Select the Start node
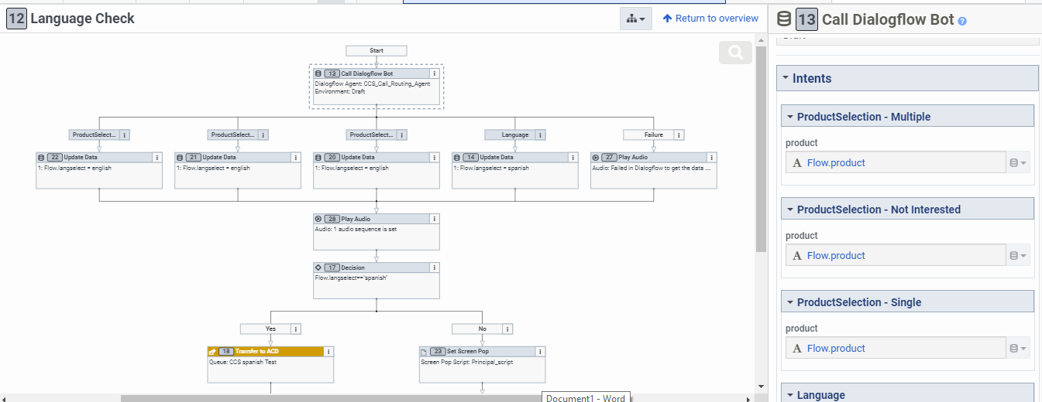This screenshot has height=402, width=1042. pos(377,50)
